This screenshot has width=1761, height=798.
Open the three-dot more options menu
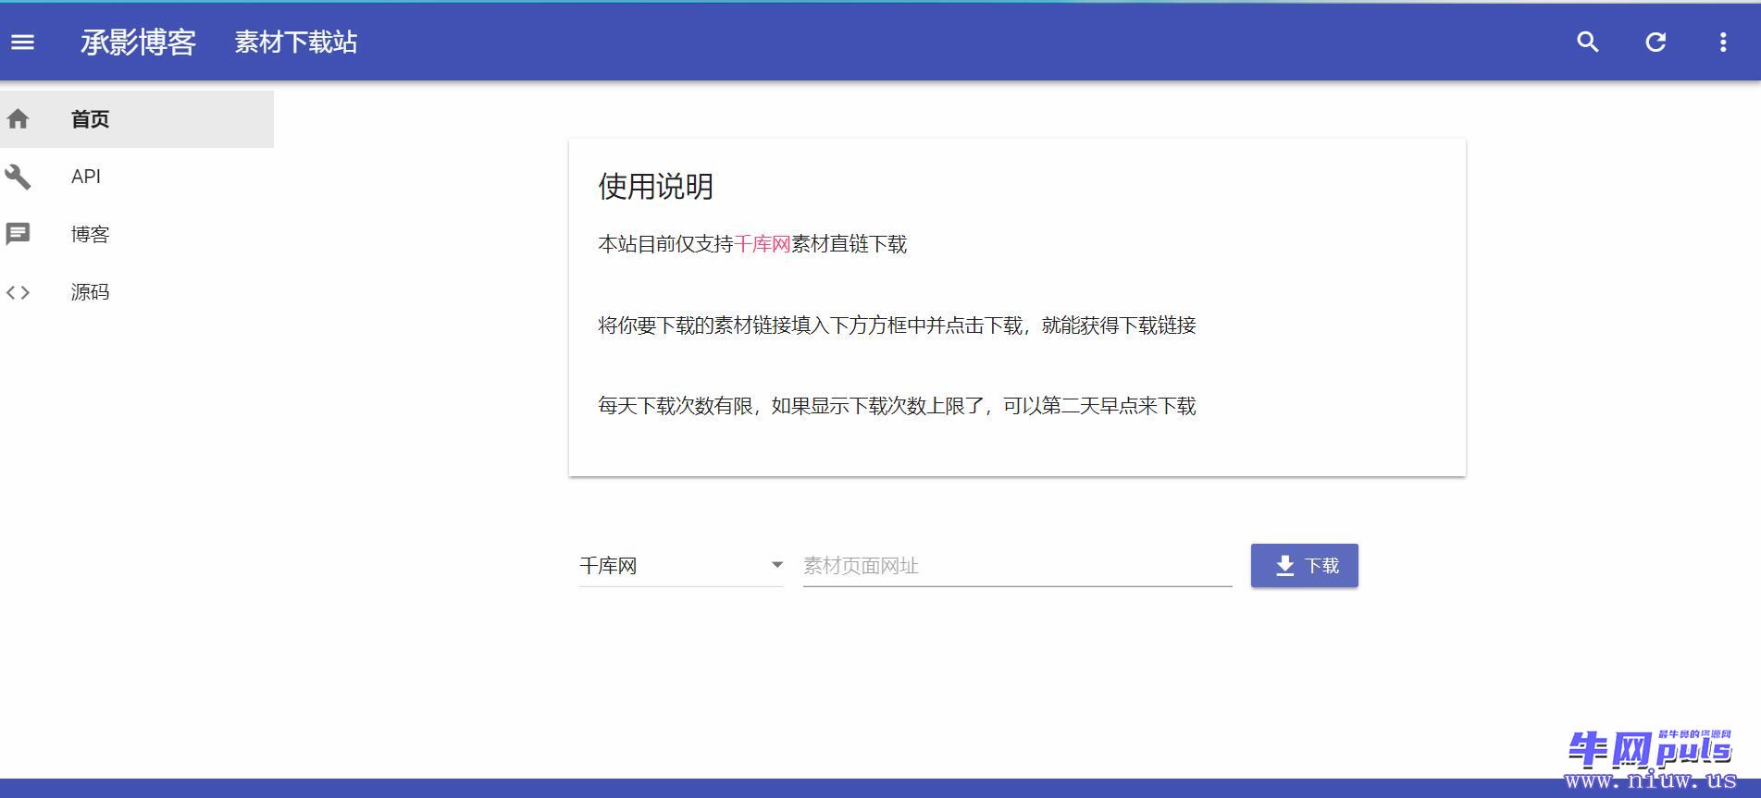tap(1723, 43)
